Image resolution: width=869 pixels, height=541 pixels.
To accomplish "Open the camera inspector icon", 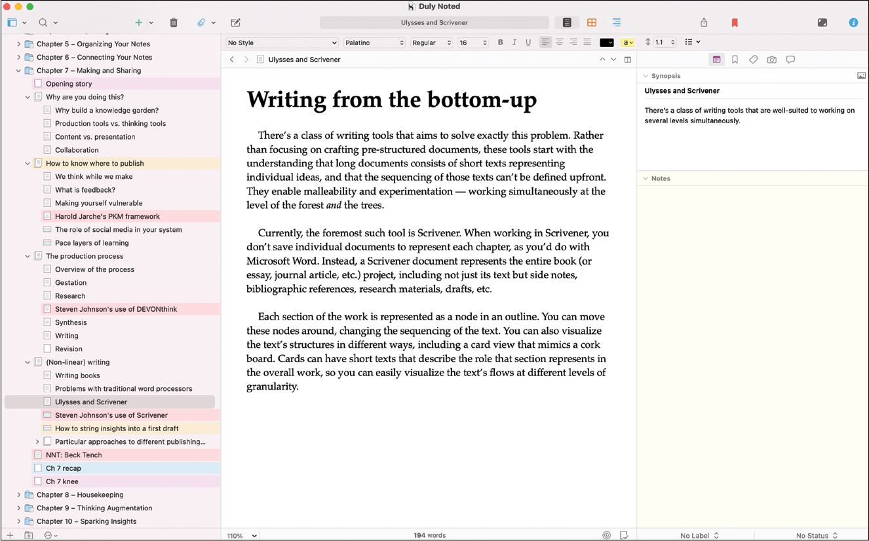I will [771, 59].
